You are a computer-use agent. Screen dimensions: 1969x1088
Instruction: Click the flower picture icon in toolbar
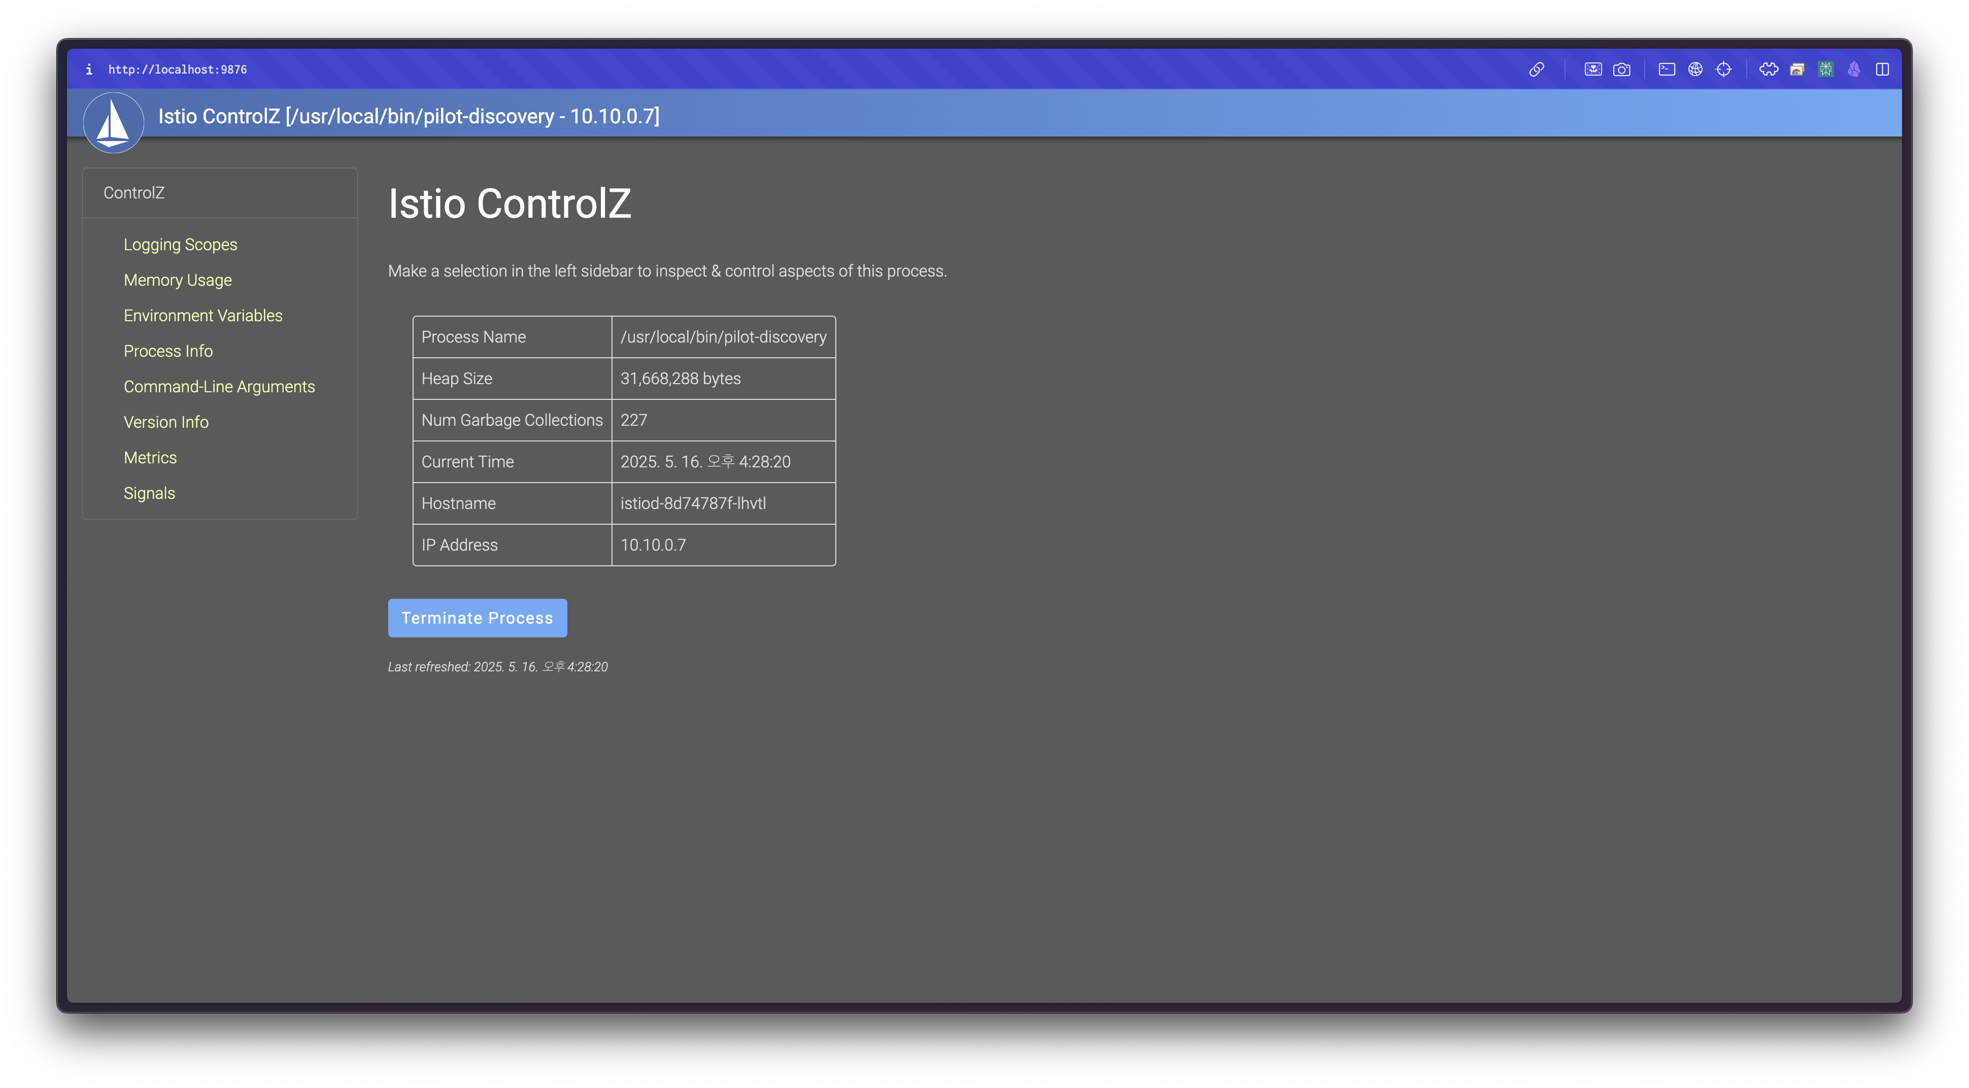click(1593, 70)
